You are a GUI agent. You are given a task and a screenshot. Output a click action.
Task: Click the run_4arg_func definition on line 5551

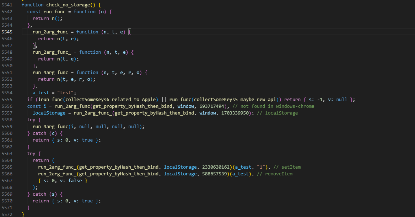(50, 72)
